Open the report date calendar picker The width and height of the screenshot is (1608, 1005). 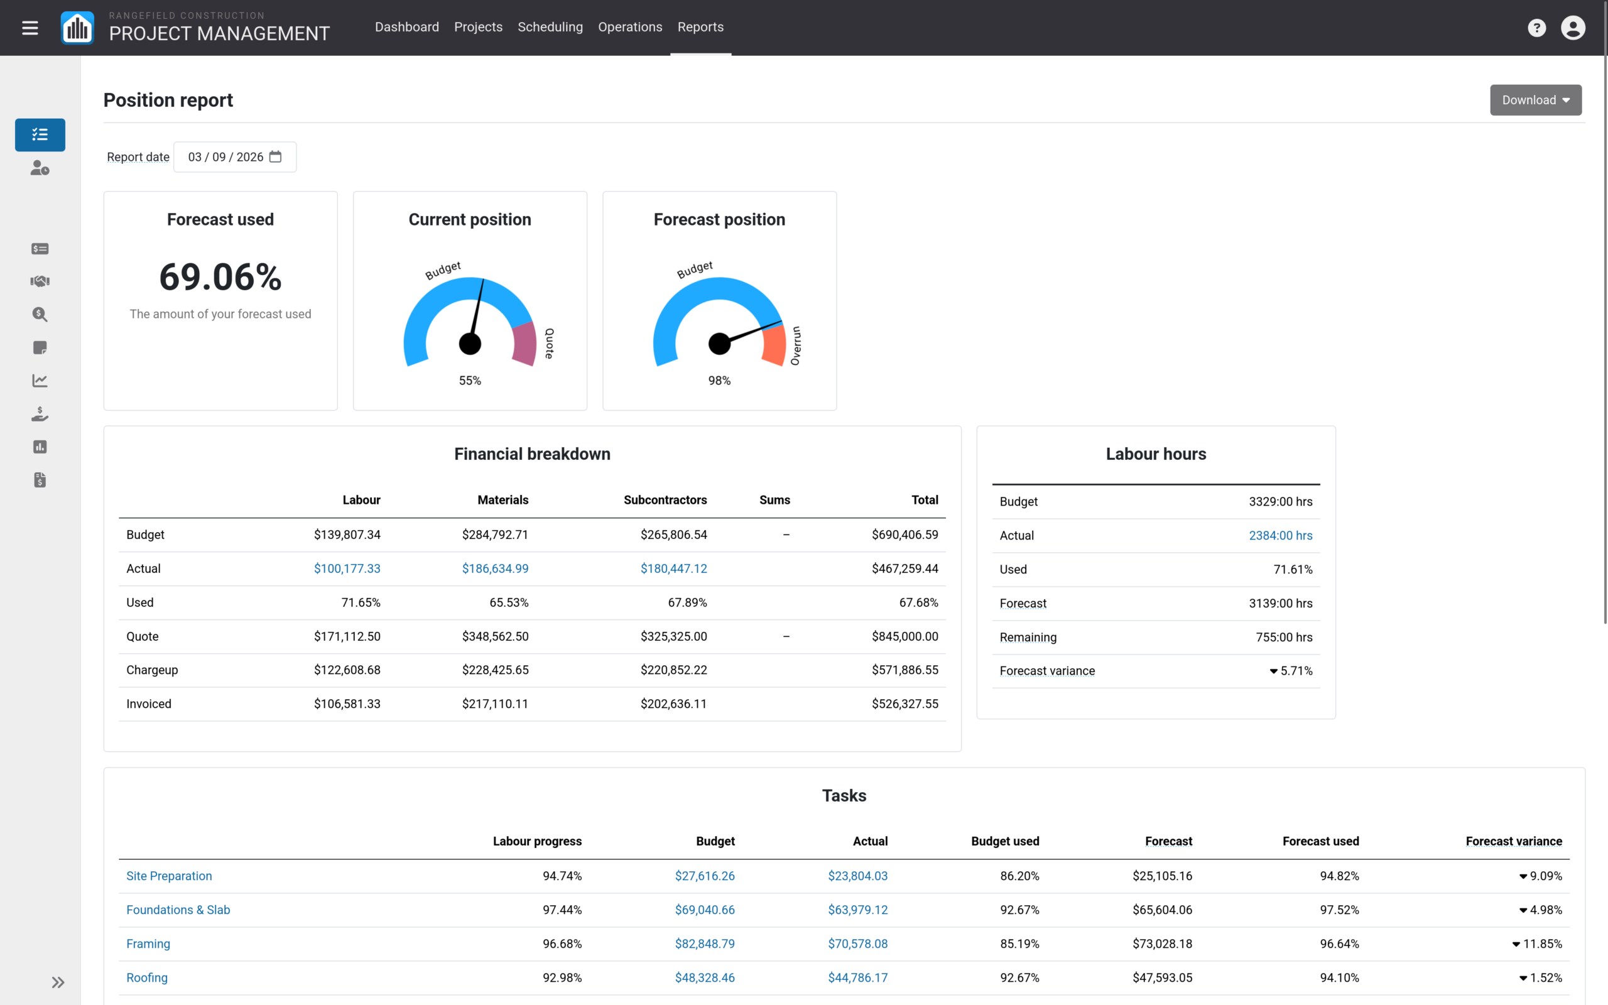(275, 157)
